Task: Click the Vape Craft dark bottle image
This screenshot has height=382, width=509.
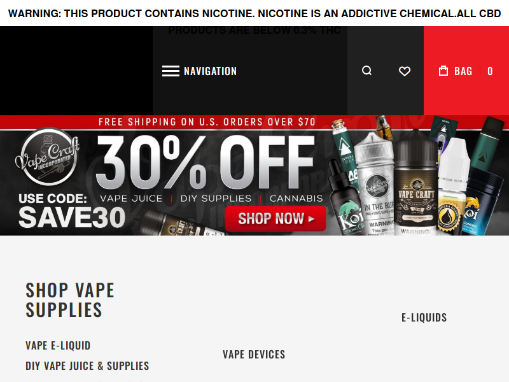Action: pos(416,183)
